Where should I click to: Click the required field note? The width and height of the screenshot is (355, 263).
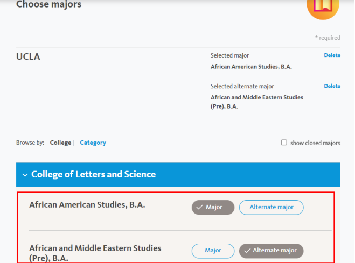point(328,38)
